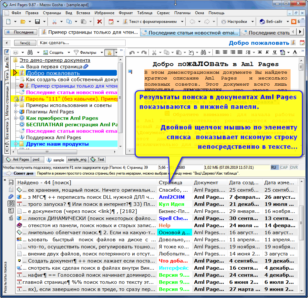This screenshot has height=298, width=308.
Task: Toggle the bookmark folder button above the tree
Action: click(109, 52)
